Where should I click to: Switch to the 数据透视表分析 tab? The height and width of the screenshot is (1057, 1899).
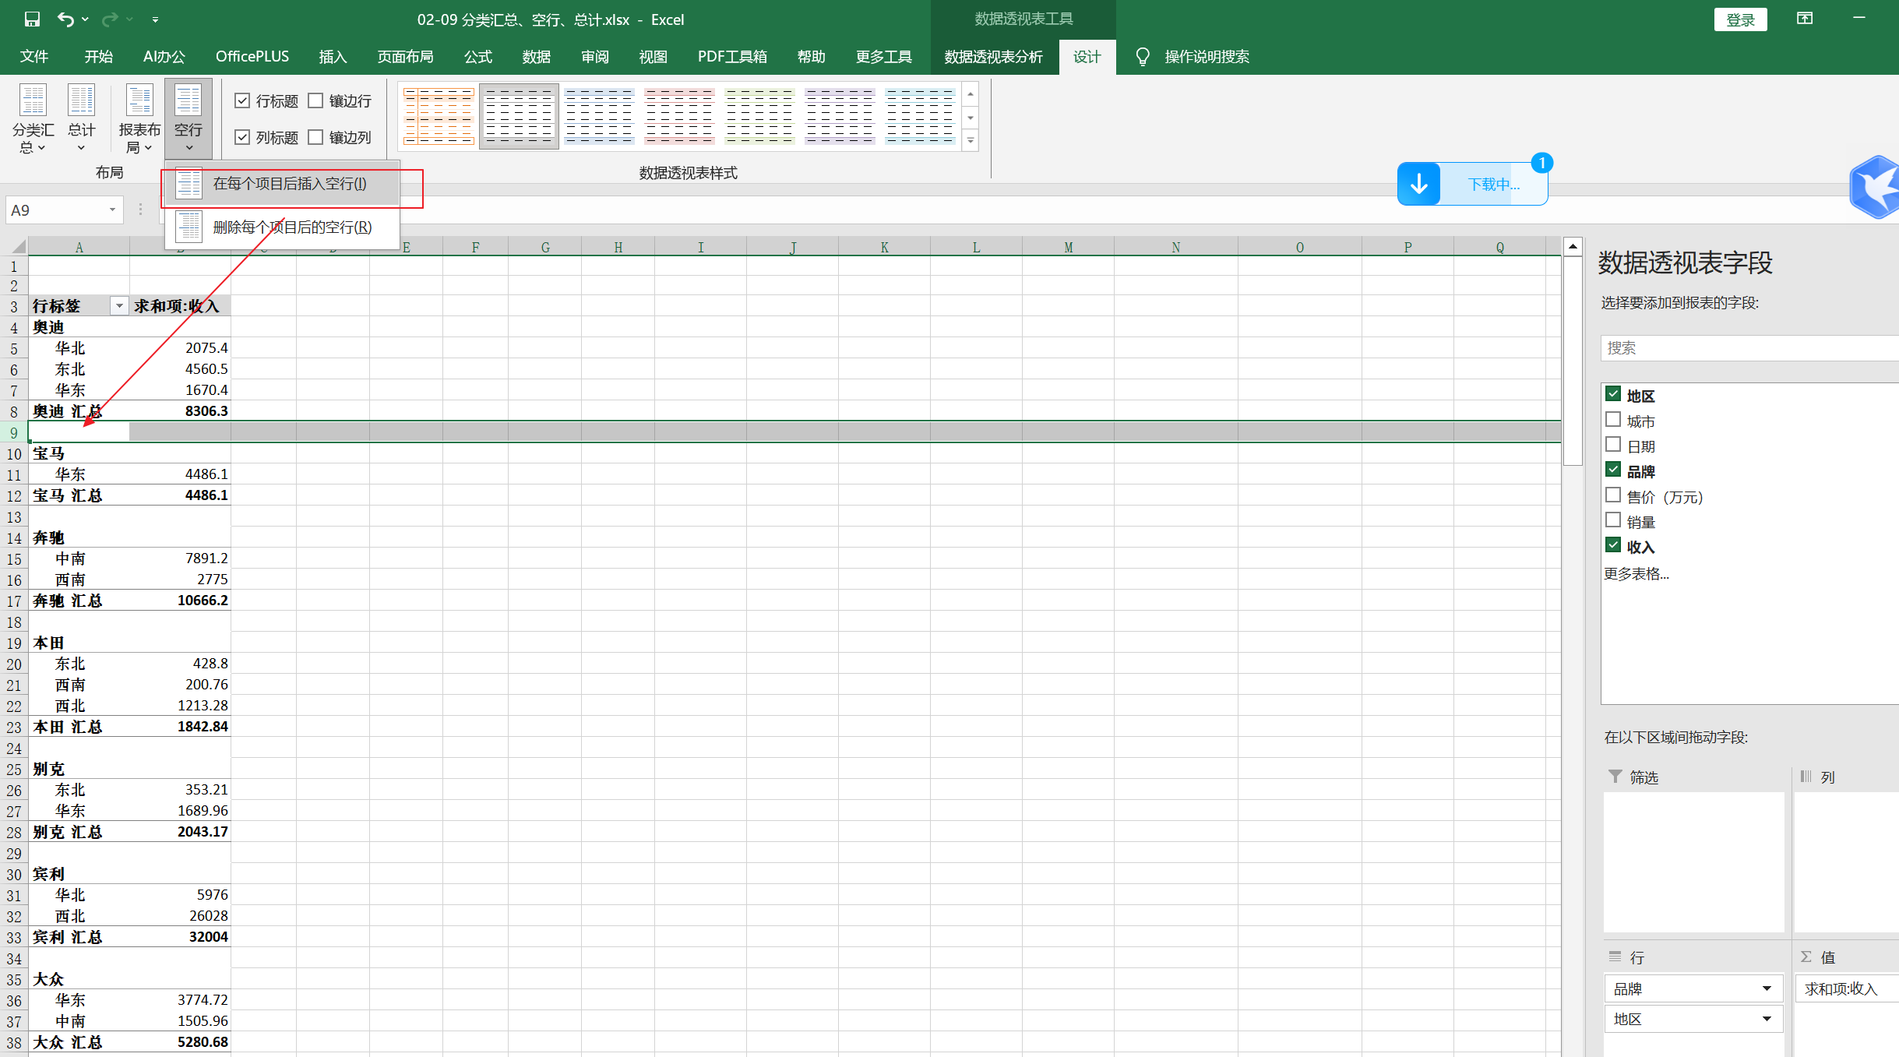point(993,57)
